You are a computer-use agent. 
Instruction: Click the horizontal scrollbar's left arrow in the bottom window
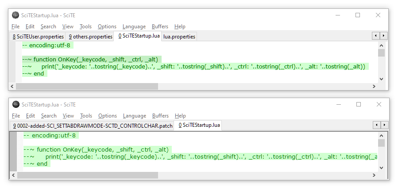[x=13, y=175]
